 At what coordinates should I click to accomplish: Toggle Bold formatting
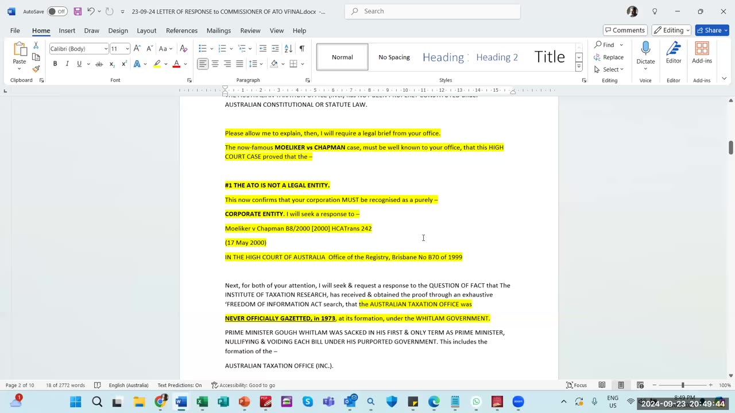click(55, 64)
